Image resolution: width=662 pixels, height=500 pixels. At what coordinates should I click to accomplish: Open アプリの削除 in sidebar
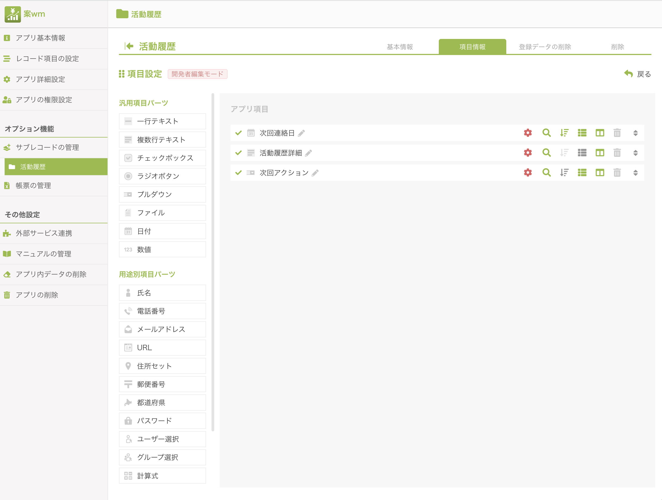point(54,295)
